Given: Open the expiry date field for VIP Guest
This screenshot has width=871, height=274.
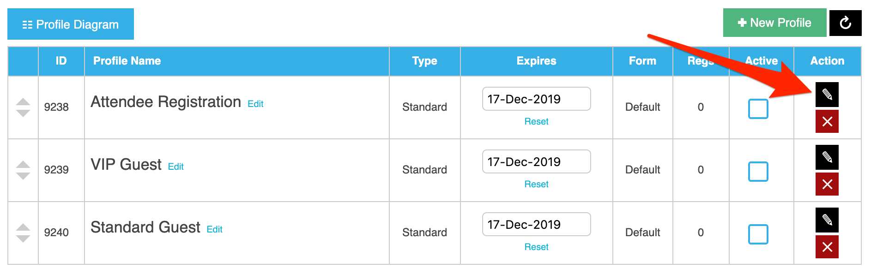Looking at the screenshot, I should tap(536, 161).
